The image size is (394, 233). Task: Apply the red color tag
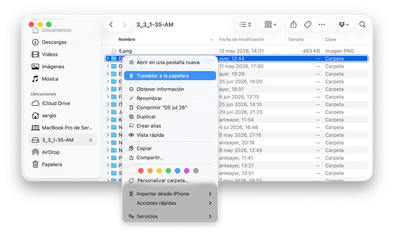[141, 171]
